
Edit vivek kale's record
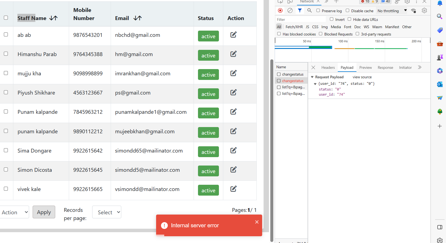[233, 189]
